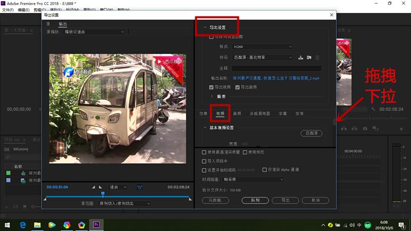This screenshot has width=411, height=231.
Task: Open the wrench settings icon in program monitor
Action: tap(373, 109)
